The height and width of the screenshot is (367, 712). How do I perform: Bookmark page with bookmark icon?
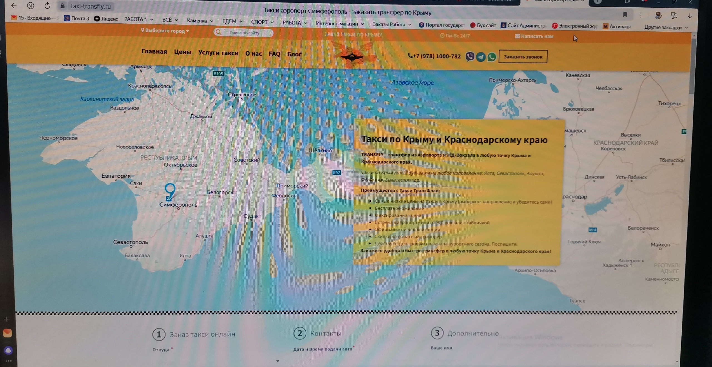pyautogui.click(x=625, y=14)
